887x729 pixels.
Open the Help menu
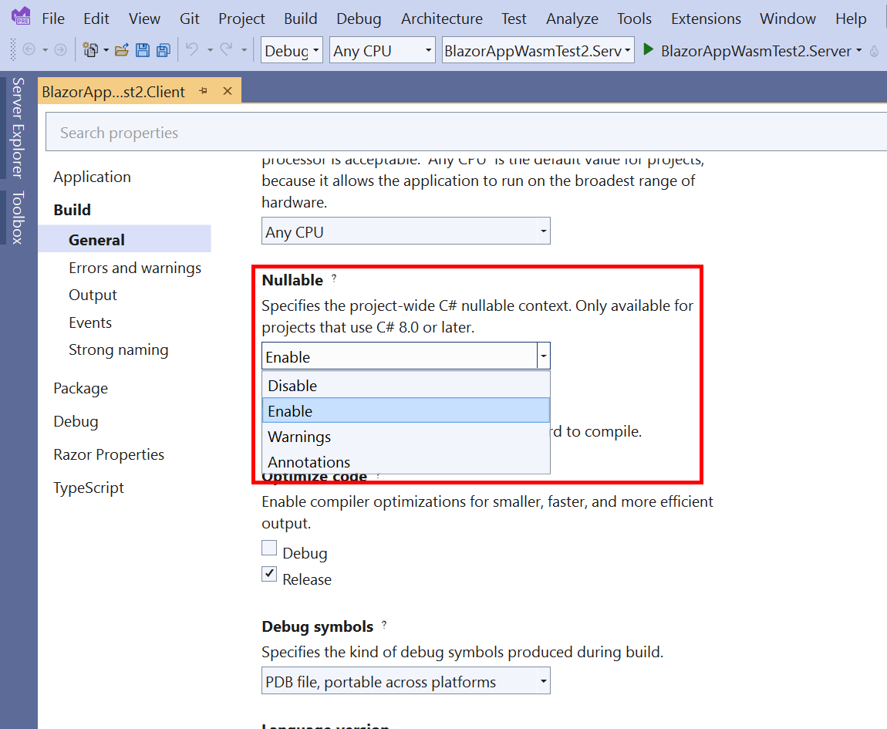851,19
